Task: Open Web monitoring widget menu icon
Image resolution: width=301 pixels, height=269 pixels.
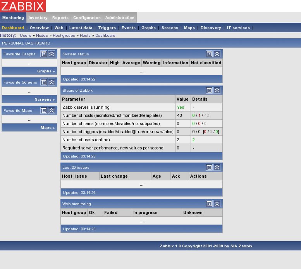Action: click(209, 204)
